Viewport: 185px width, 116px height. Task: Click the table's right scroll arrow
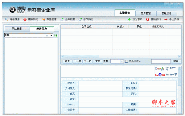tap(179, 57)
